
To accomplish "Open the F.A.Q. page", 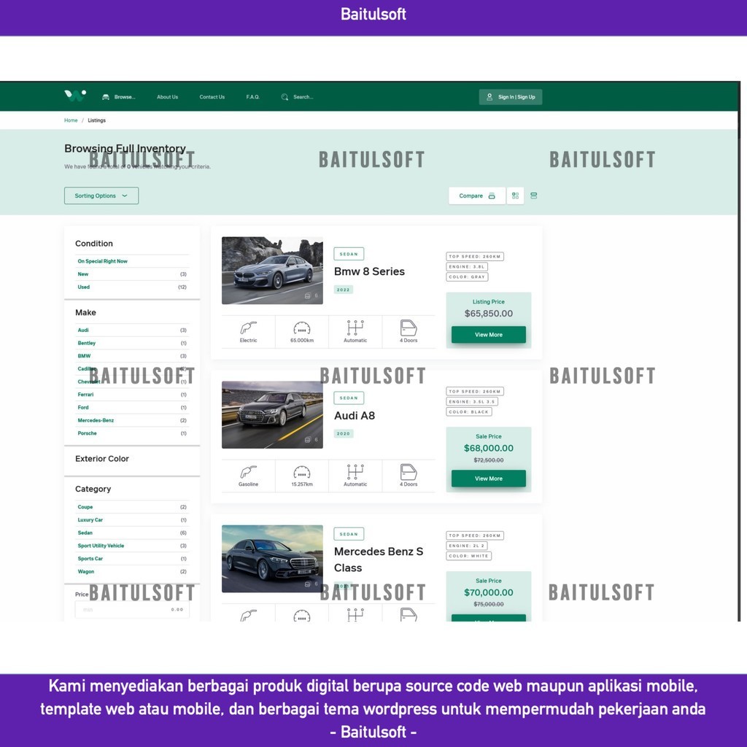I will (253, 97).
